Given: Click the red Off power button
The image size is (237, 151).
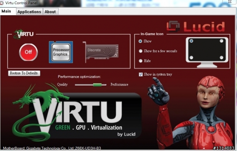Looking at the screenshot, I should click(29, 52).
